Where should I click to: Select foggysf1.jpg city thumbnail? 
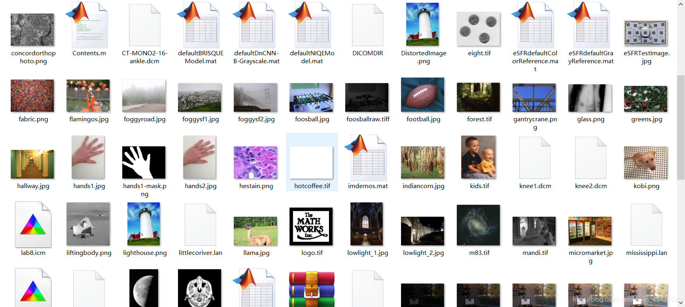(200, 97)
